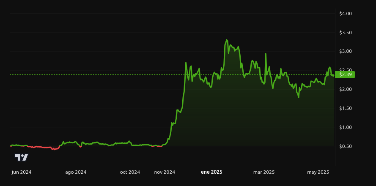Click the green $2.39 current price tag

[x=345, y=74]
